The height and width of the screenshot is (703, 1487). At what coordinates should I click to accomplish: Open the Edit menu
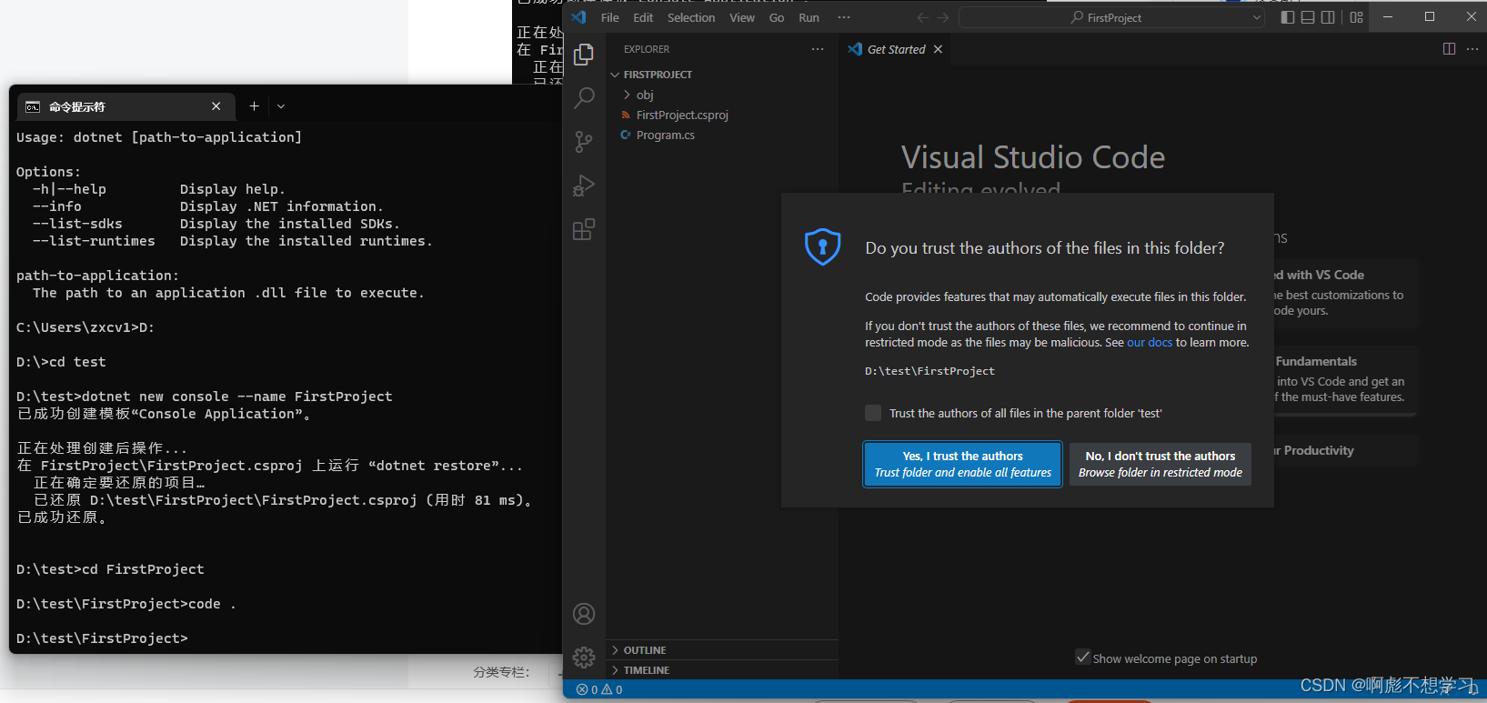click(x=643, y=17)
